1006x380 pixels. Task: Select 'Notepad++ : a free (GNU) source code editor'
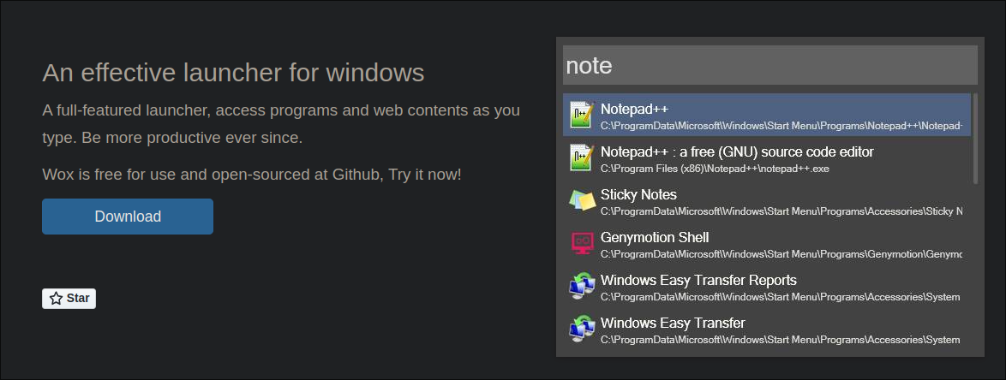(x=767, y=157)
